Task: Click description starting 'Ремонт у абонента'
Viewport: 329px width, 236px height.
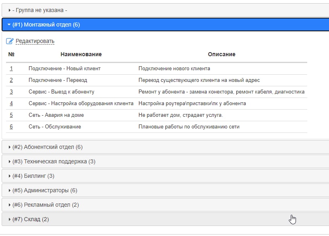Action: 221,92
